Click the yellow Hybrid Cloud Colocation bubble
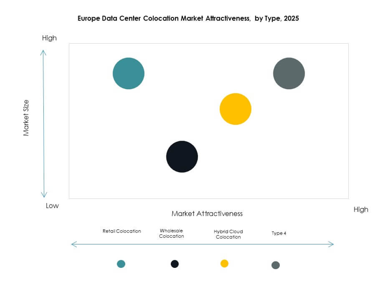 pyautogui.click(x=236, y=109)
